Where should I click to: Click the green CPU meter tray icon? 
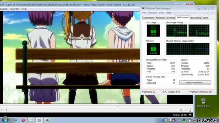pyautogui.click(x=184, y=120)
